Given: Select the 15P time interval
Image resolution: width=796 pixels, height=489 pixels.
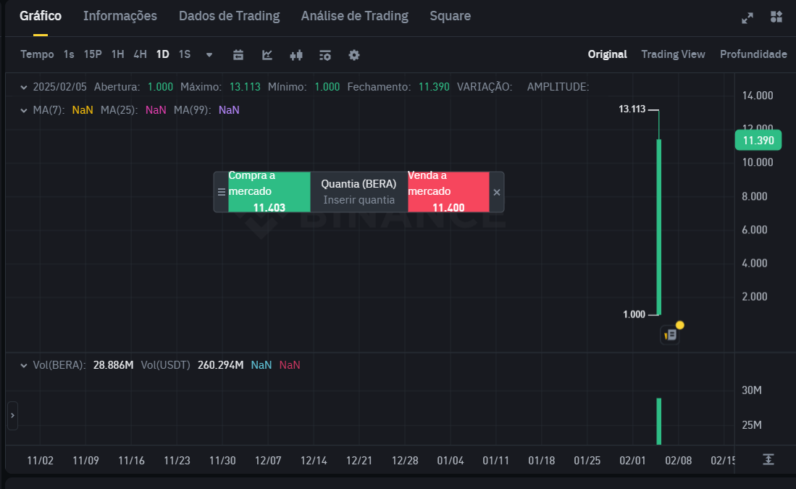Looking at the screenshot, I should pyautogui.click(x=93, y=54).
